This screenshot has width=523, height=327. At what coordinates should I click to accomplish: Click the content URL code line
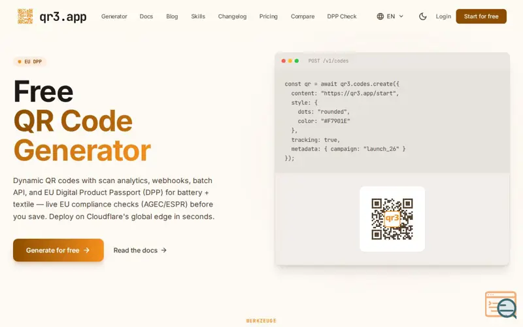tap(345, 94)
